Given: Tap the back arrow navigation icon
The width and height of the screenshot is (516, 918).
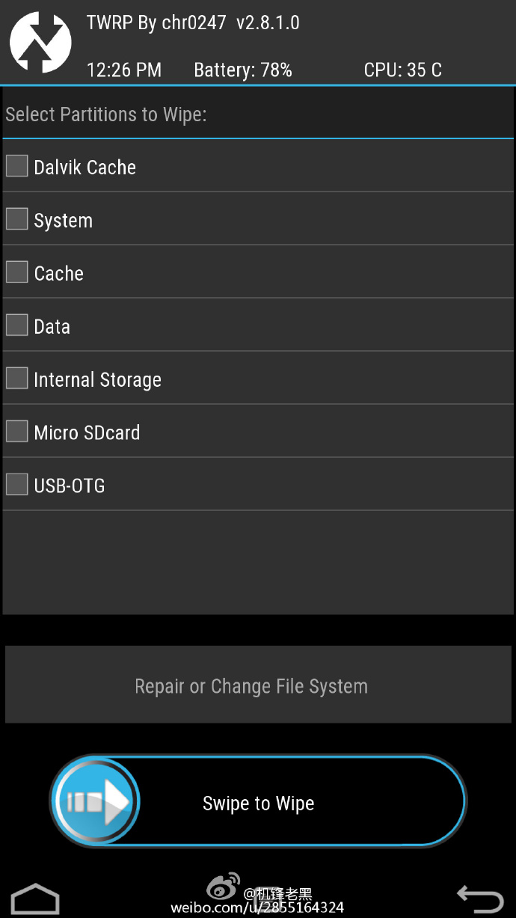Looking at the screenshot, I should pyautogui.click(x=482, y=897).
